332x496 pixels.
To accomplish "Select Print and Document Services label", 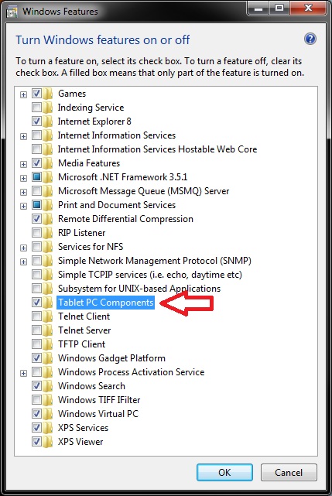I will [117, 205].
